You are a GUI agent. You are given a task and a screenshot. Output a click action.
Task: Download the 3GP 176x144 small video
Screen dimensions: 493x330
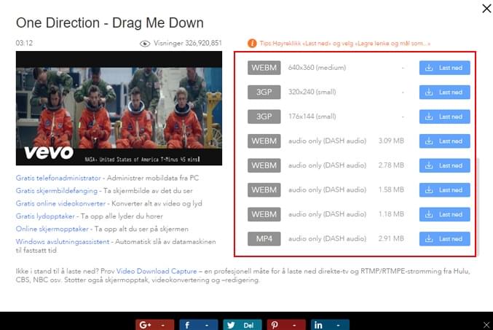pyautogui.click(x=444, y=117)
